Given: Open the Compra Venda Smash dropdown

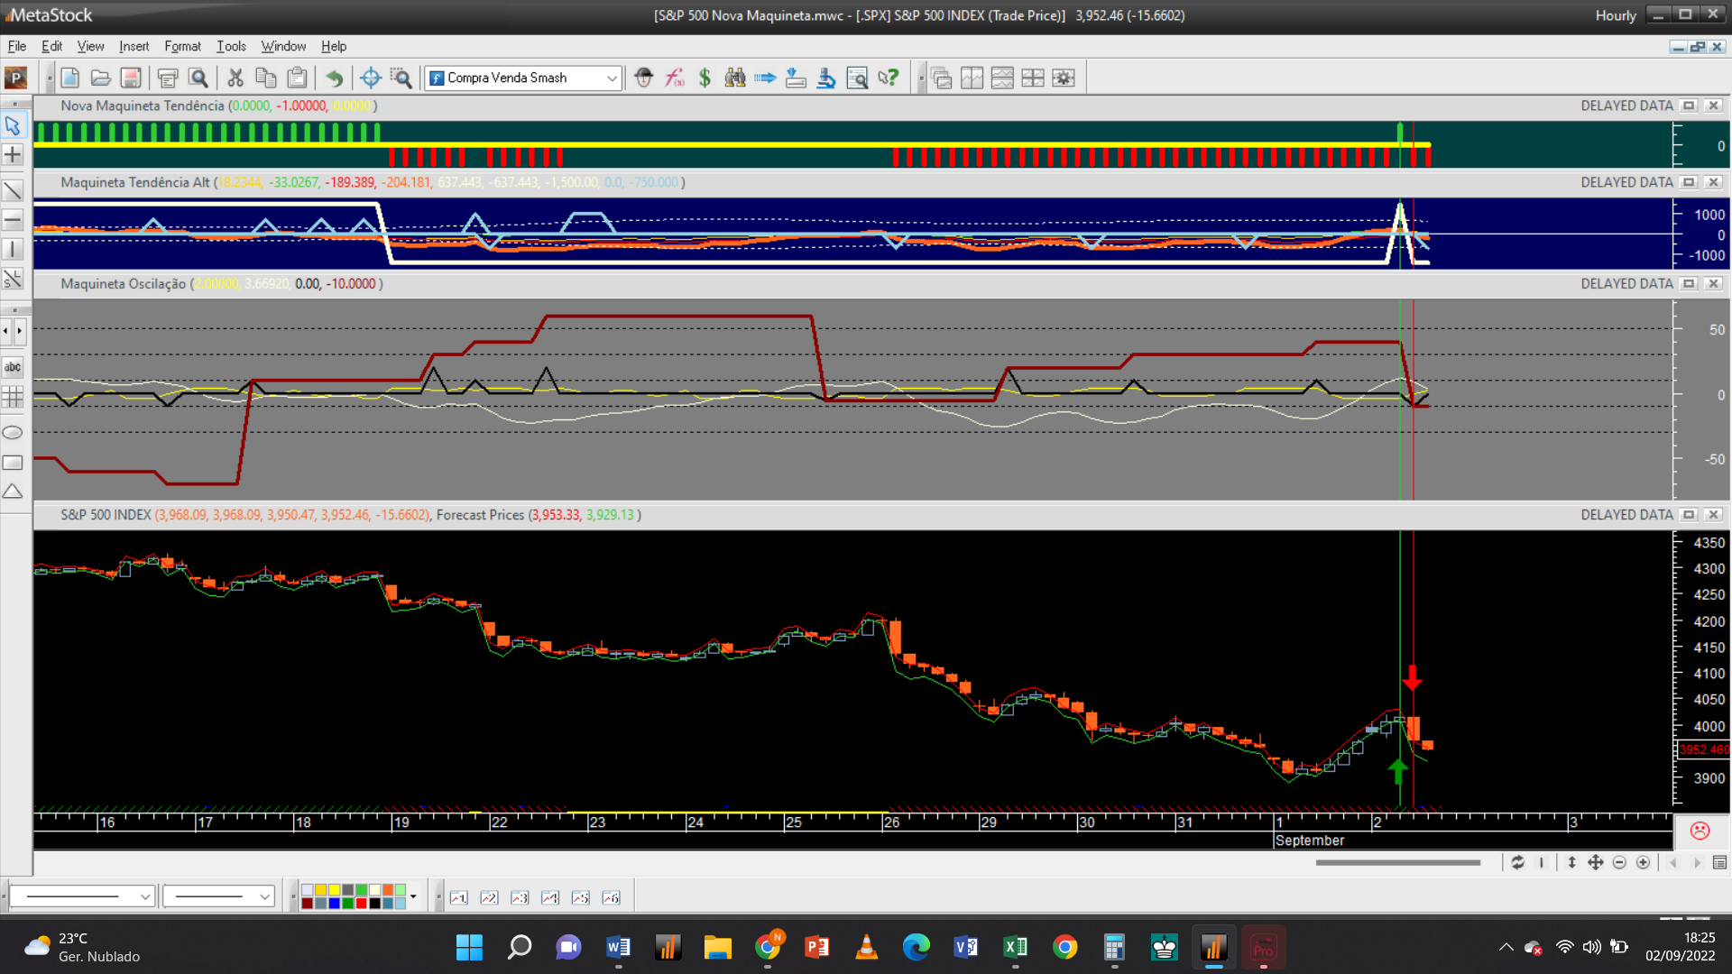Looking at the screenshot, I should (612, 78).
